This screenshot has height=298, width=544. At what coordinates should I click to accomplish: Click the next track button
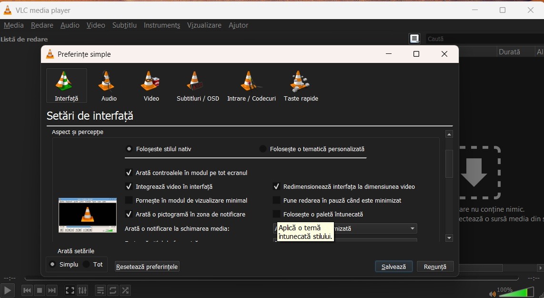52,290
